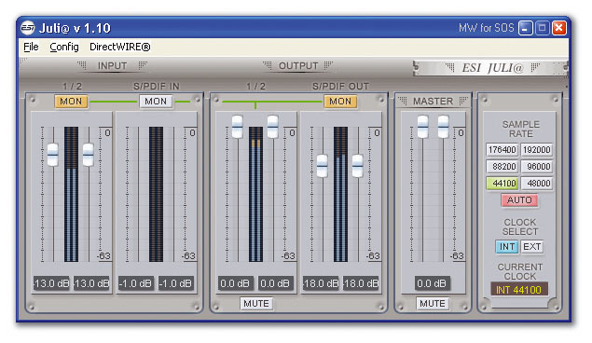This screenshot has width=592, height=343.
Task: Enable AUTO sample rate
Action: pos(519,200)
